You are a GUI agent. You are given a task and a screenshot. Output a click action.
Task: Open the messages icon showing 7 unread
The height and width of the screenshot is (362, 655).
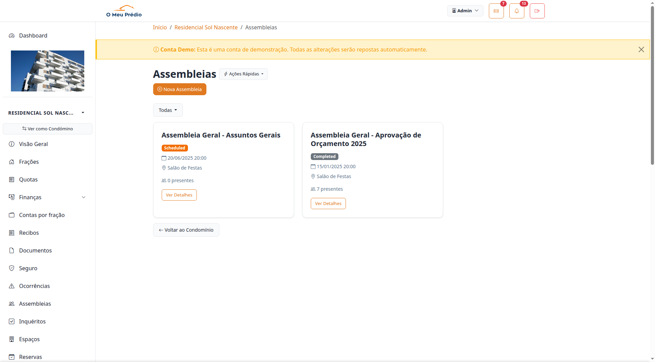[496, 11]
